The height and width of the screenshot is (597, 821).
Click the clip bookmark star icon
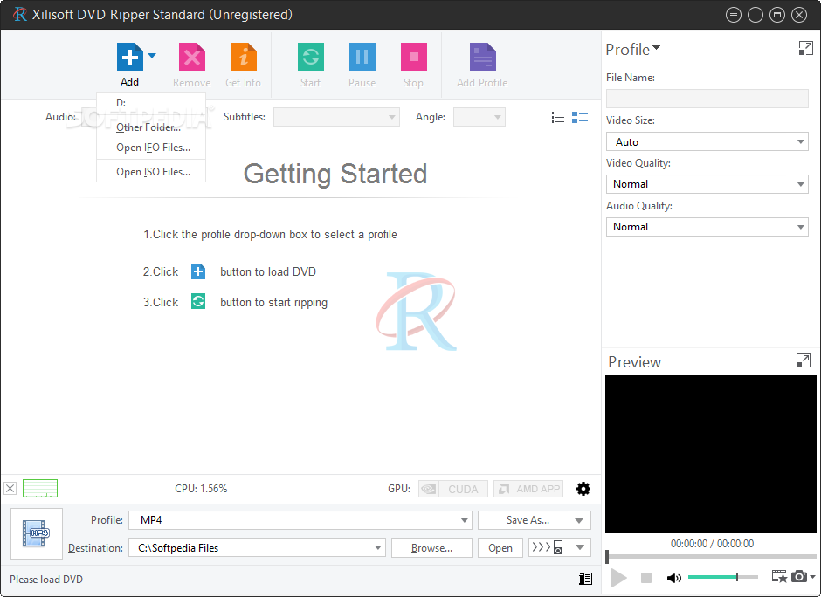[779, 576]
